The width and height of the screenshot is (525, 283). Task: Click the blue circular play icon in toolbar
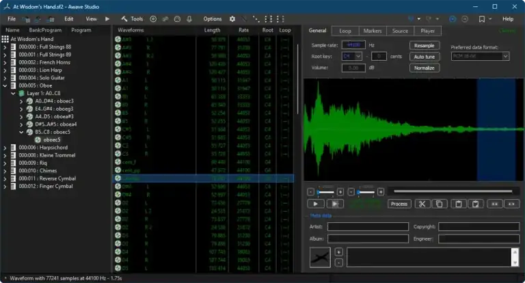coord(453,19)
